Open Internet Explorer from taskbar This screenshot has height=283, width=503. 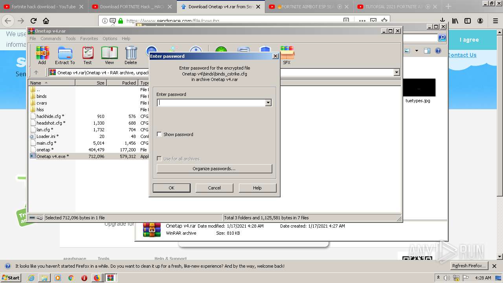pyautogui.click(x=31, y=278)
